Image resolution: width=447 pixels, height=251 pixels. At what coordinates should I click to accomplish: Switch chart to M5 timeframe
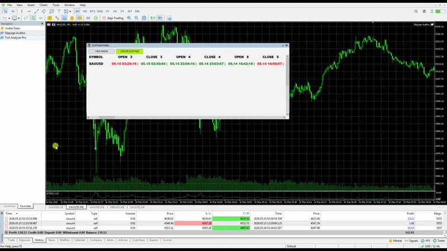pyautogui.click(x=85, y=11)
